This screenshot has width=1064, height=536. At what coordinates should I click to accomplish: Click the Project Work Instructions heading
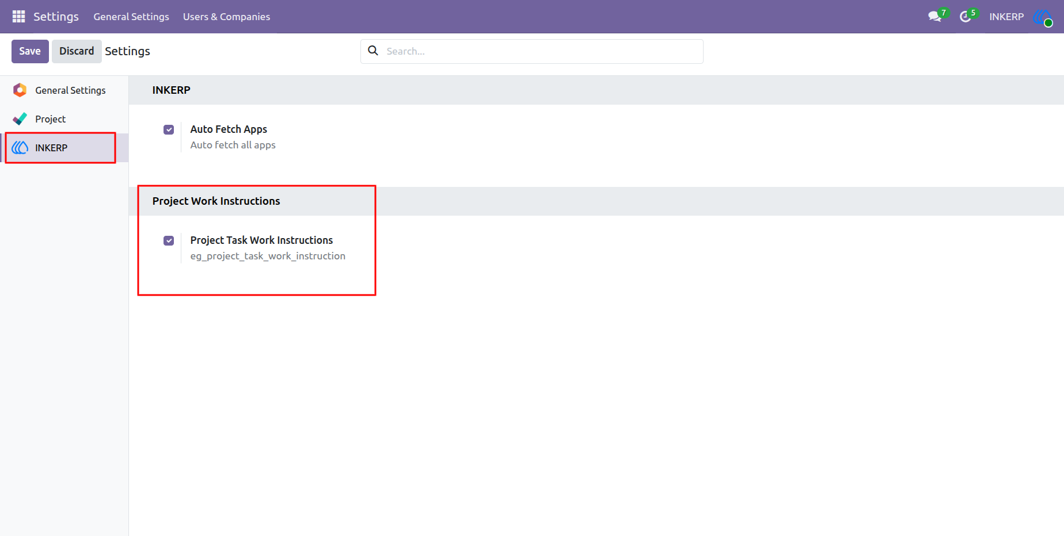click(x=216, y=201)
